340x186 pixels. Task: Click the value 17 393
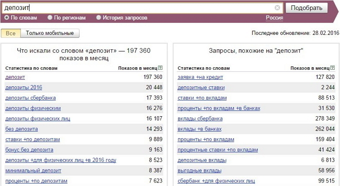click(154, 98)
